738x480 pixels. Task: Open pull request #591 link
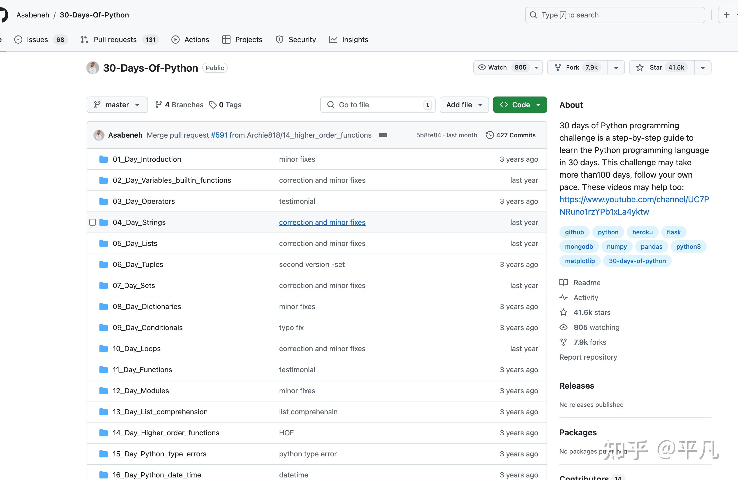[x=219, y=135]
